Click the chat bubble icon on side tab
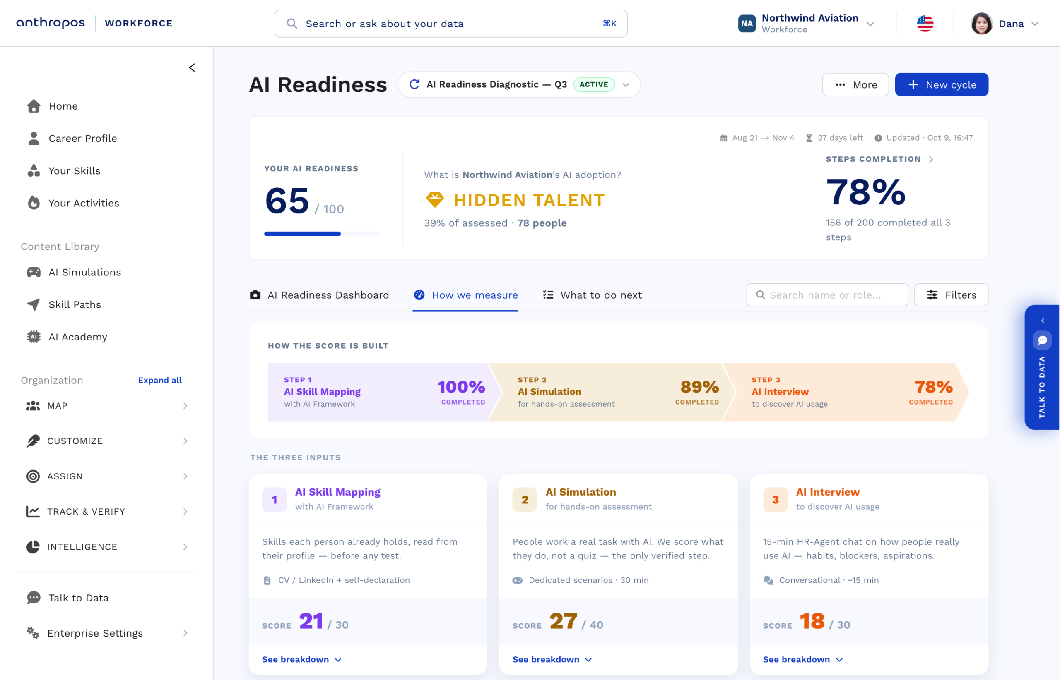This screenshot has width=1060, height=680. 1042,340
